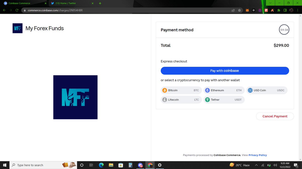Viewport: 302px width, 169px height.
Task: Open Microsoft Store from taskbar
Action: [121, 165]
